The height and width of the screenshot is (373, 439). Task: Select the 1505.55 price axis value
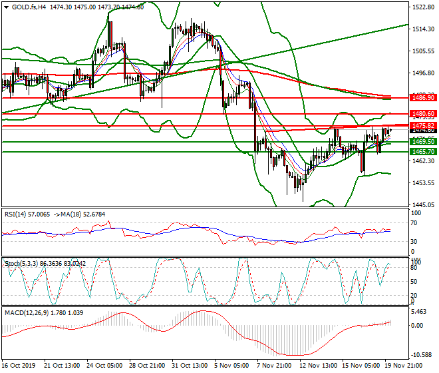pos(423,51)
